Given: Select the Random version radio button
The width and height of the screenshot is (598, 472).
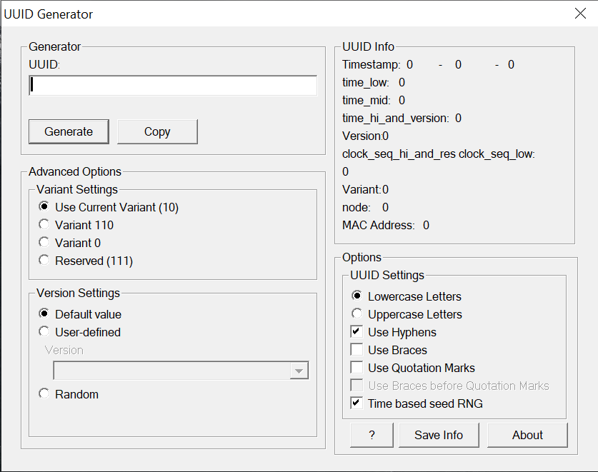Looking at the screenshot, I should coord(44,394).
